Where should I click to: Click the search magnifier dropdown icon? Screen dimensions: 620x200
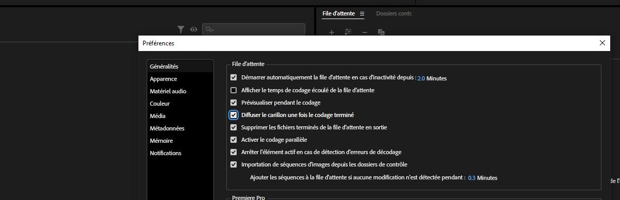pyautogui.click(x=209, y=29)
